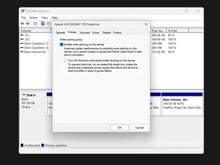This screenshot has height=165, width=220.
Task: Select the Disk 0 drive icon
Action: [24, 95]
